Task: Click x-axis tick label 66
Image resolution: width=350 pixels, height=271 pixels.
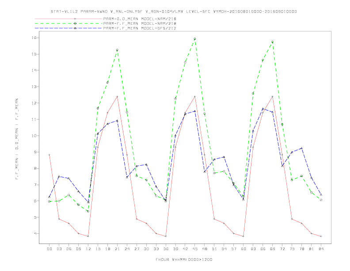Action: pos(263,249)
